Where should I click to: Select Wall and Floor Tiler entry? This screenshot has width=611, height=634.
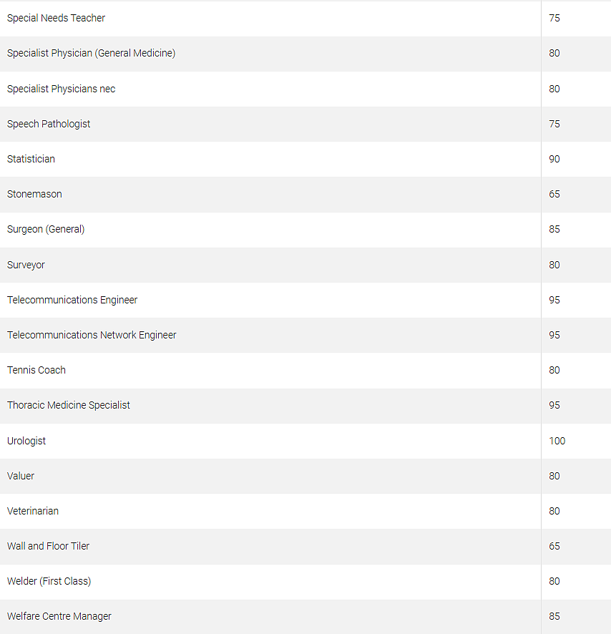pyautogui.click(x=48, y=546)
